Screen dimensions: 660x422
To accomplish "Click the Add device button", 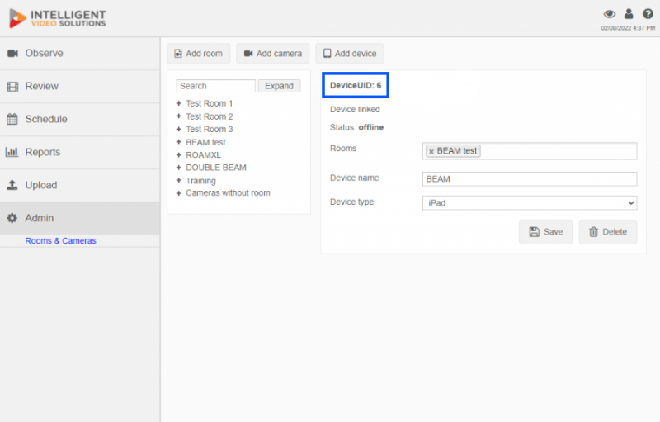I will (x=350, y=54).
